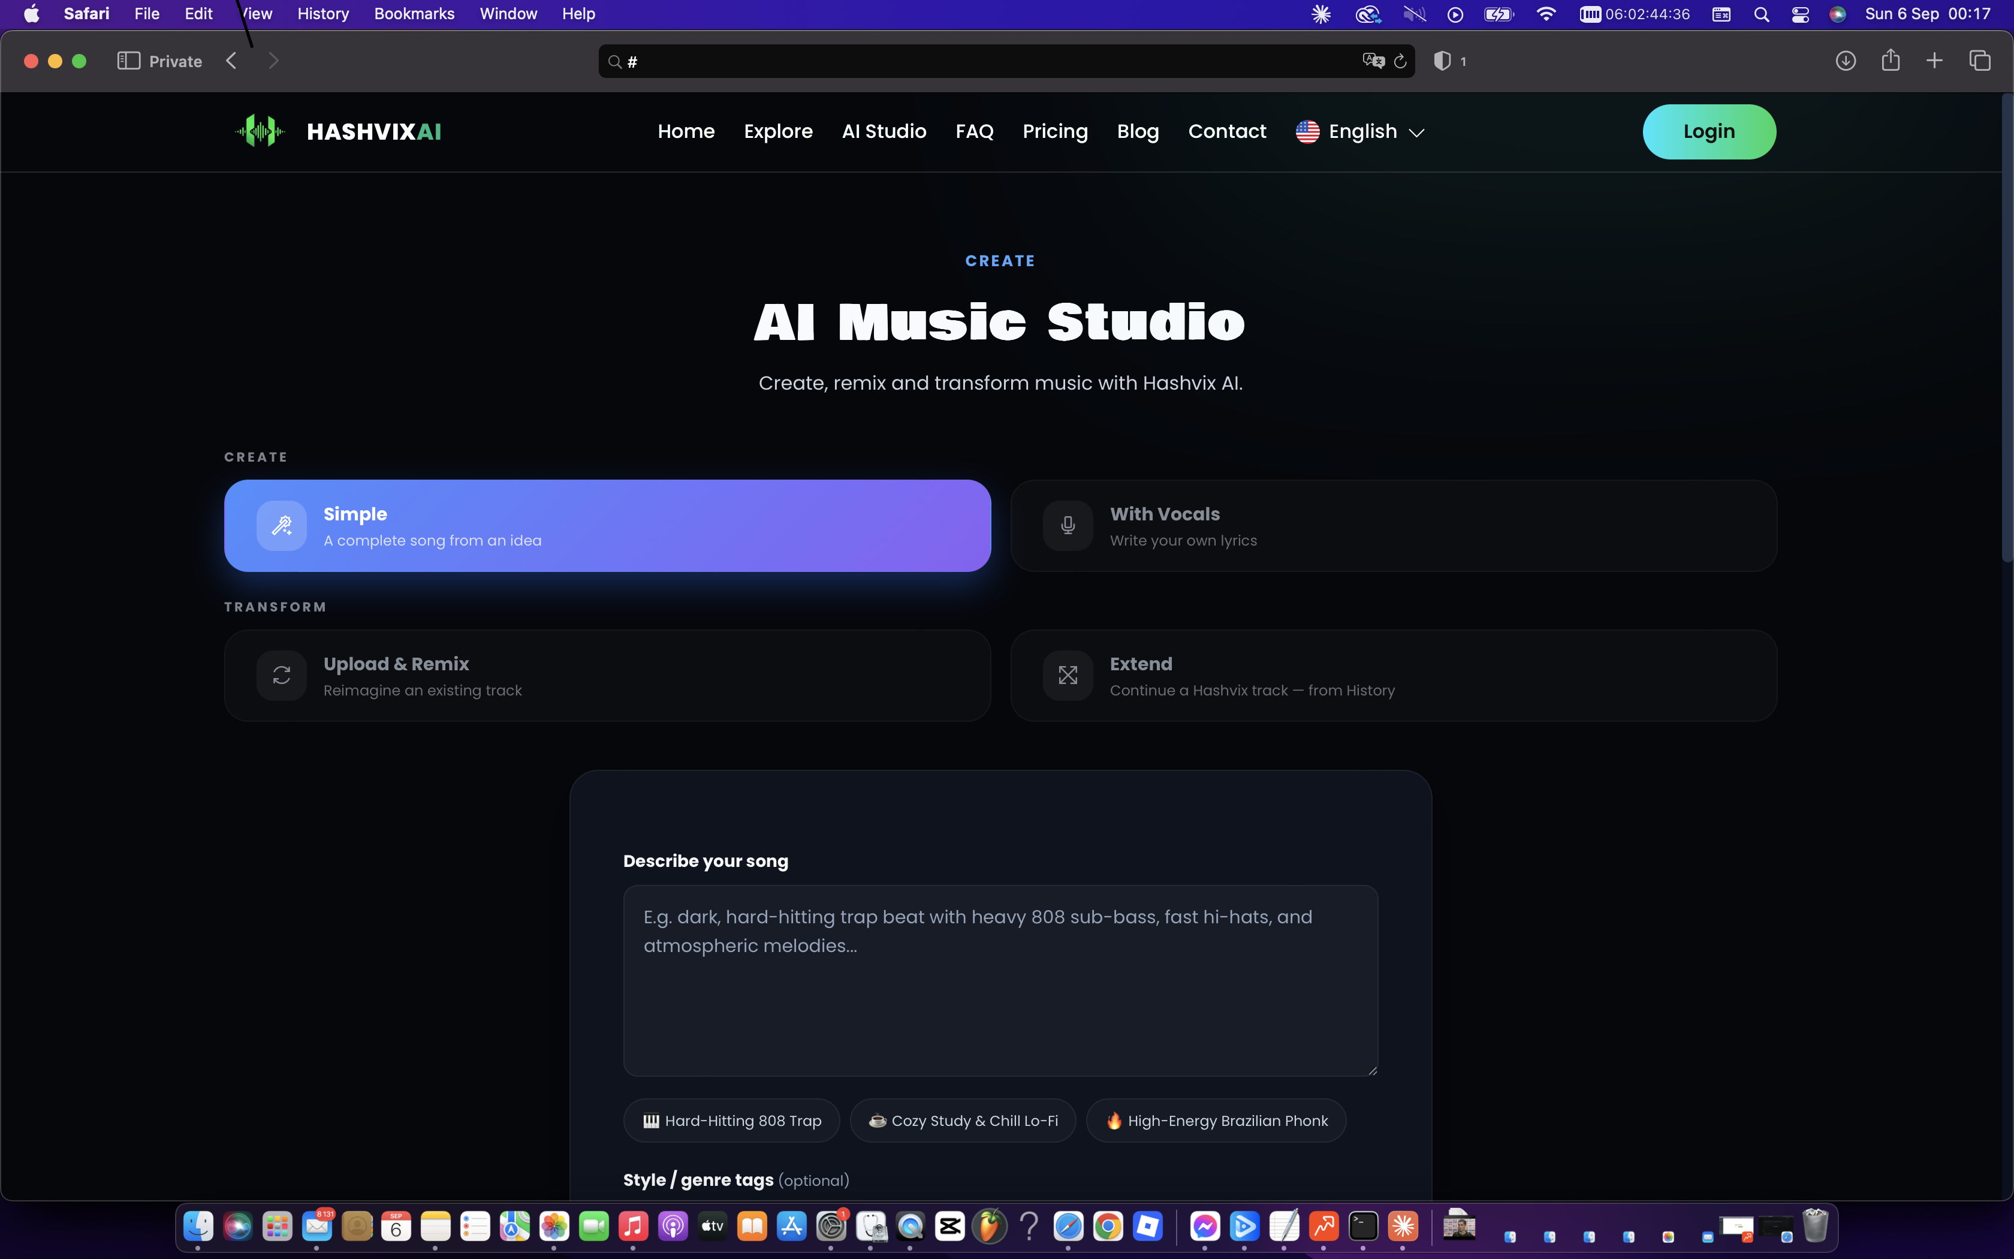Open the Blog nav link
The height and width of the screenshot is (1259, 2014).
1138,131
